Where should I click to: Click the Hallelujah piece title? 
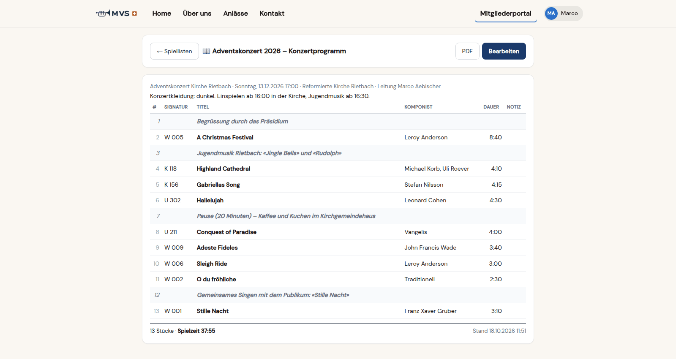pos(210,200)
